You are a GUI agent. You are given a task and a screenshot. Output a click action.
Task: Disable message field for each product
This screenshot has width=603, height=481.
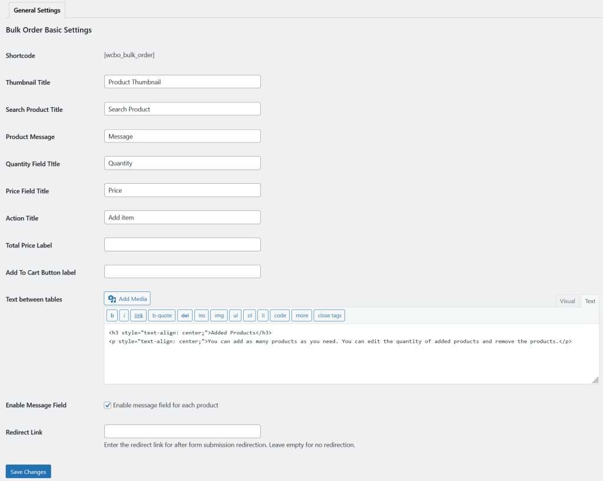pos(108,405)
